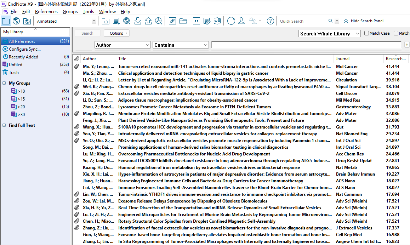The width and height of the screenshot is (410, 245).
Task: Switch to Online Search Mode globe icon
Action: click(x=16, y=21)
